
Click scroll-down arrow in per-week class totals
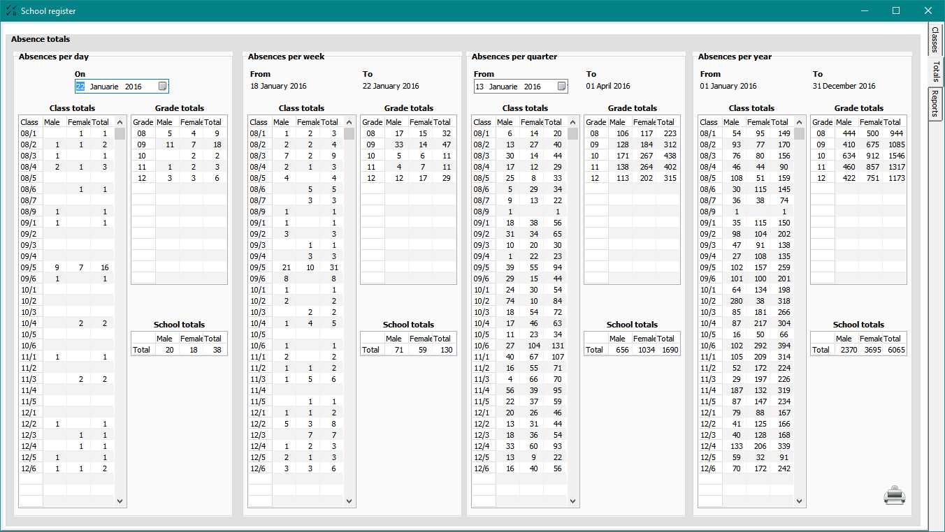click(x=349, y=501)
